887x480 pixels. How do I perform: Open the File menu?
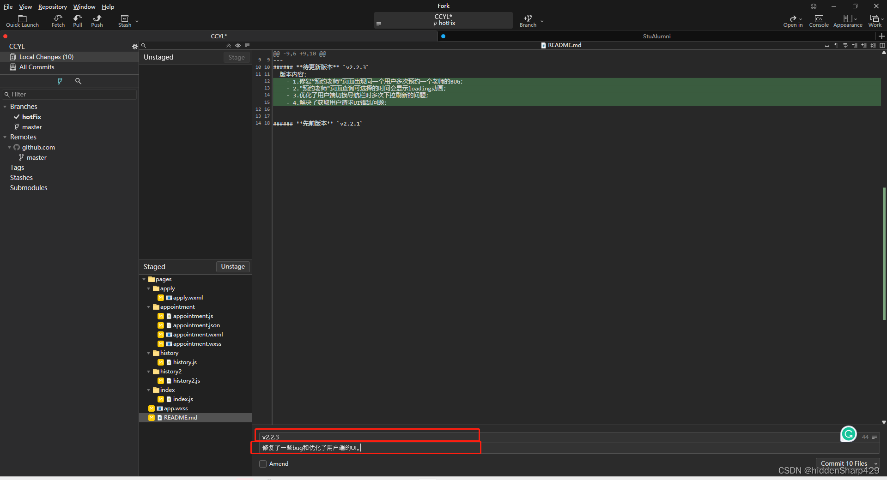tap(8, 6)
